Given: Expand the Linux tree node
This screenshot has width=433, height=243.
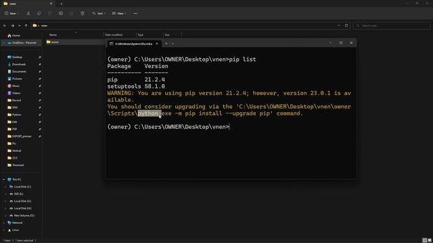Looking at the screenshot, I should (4, 230).
